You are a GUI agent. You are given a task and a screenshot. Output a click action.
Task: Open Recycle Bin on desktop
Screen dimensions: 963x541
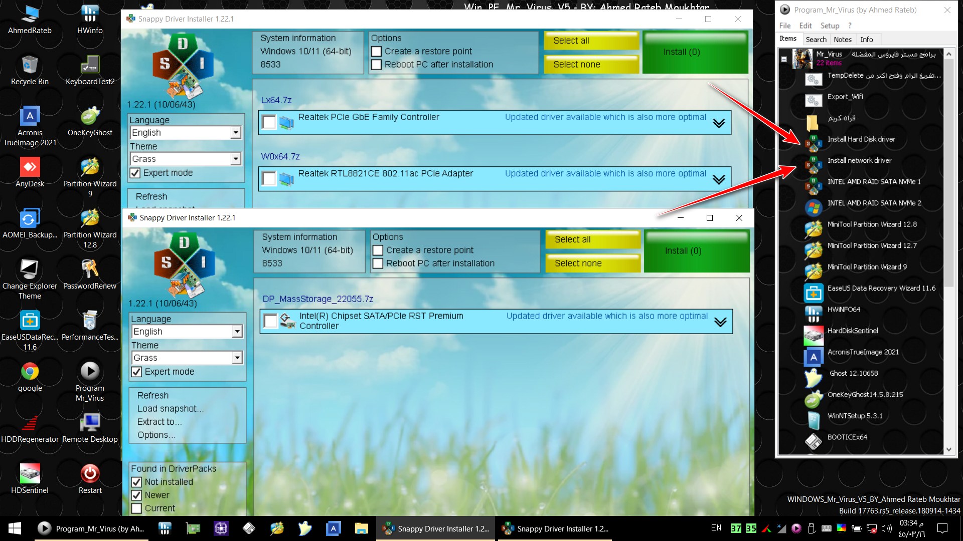coord(30,70)
